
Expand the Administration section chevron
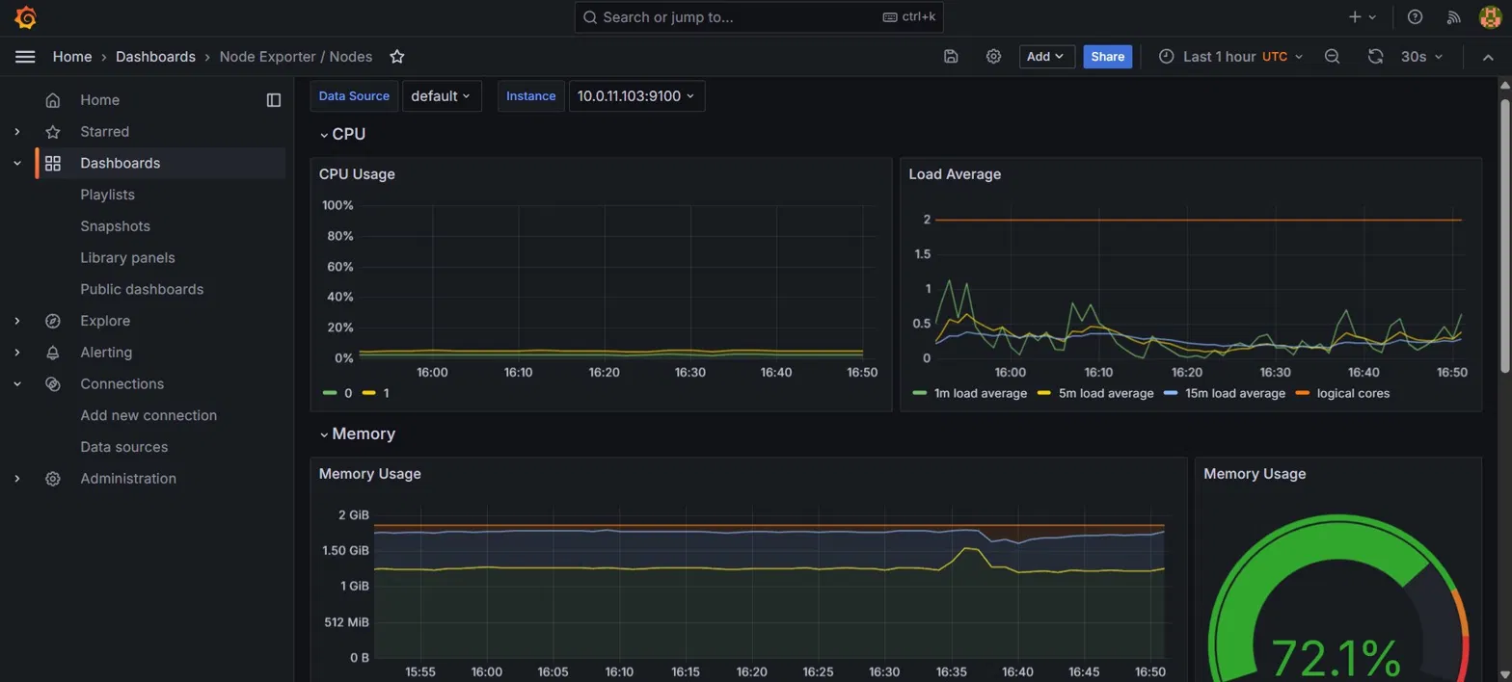pos(17,479)
